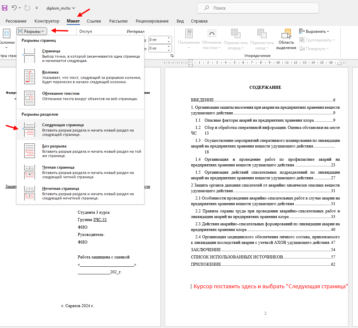Click the ВВЕДЕНИЕ contents entry
358x328 pixels.
pos(263,100)
